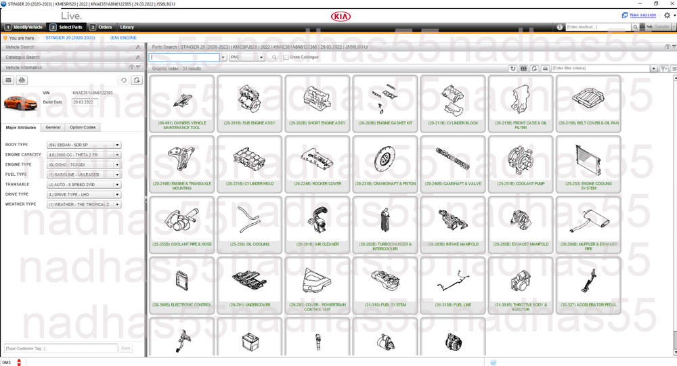The image size is (677, 366).
Task: Open the Crankshaft & Piston (20-231B) group
Action: [385, 164]
